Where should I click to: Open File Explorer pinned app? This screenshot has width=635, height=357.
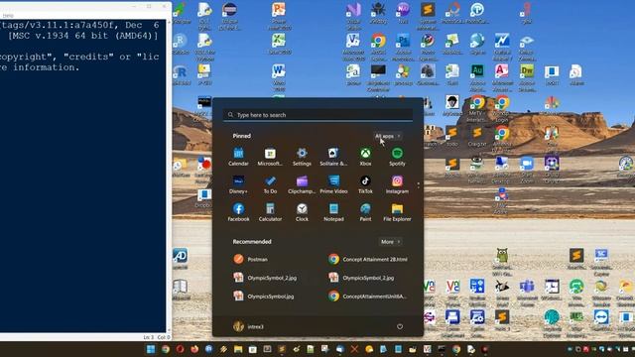coord(397,212)
